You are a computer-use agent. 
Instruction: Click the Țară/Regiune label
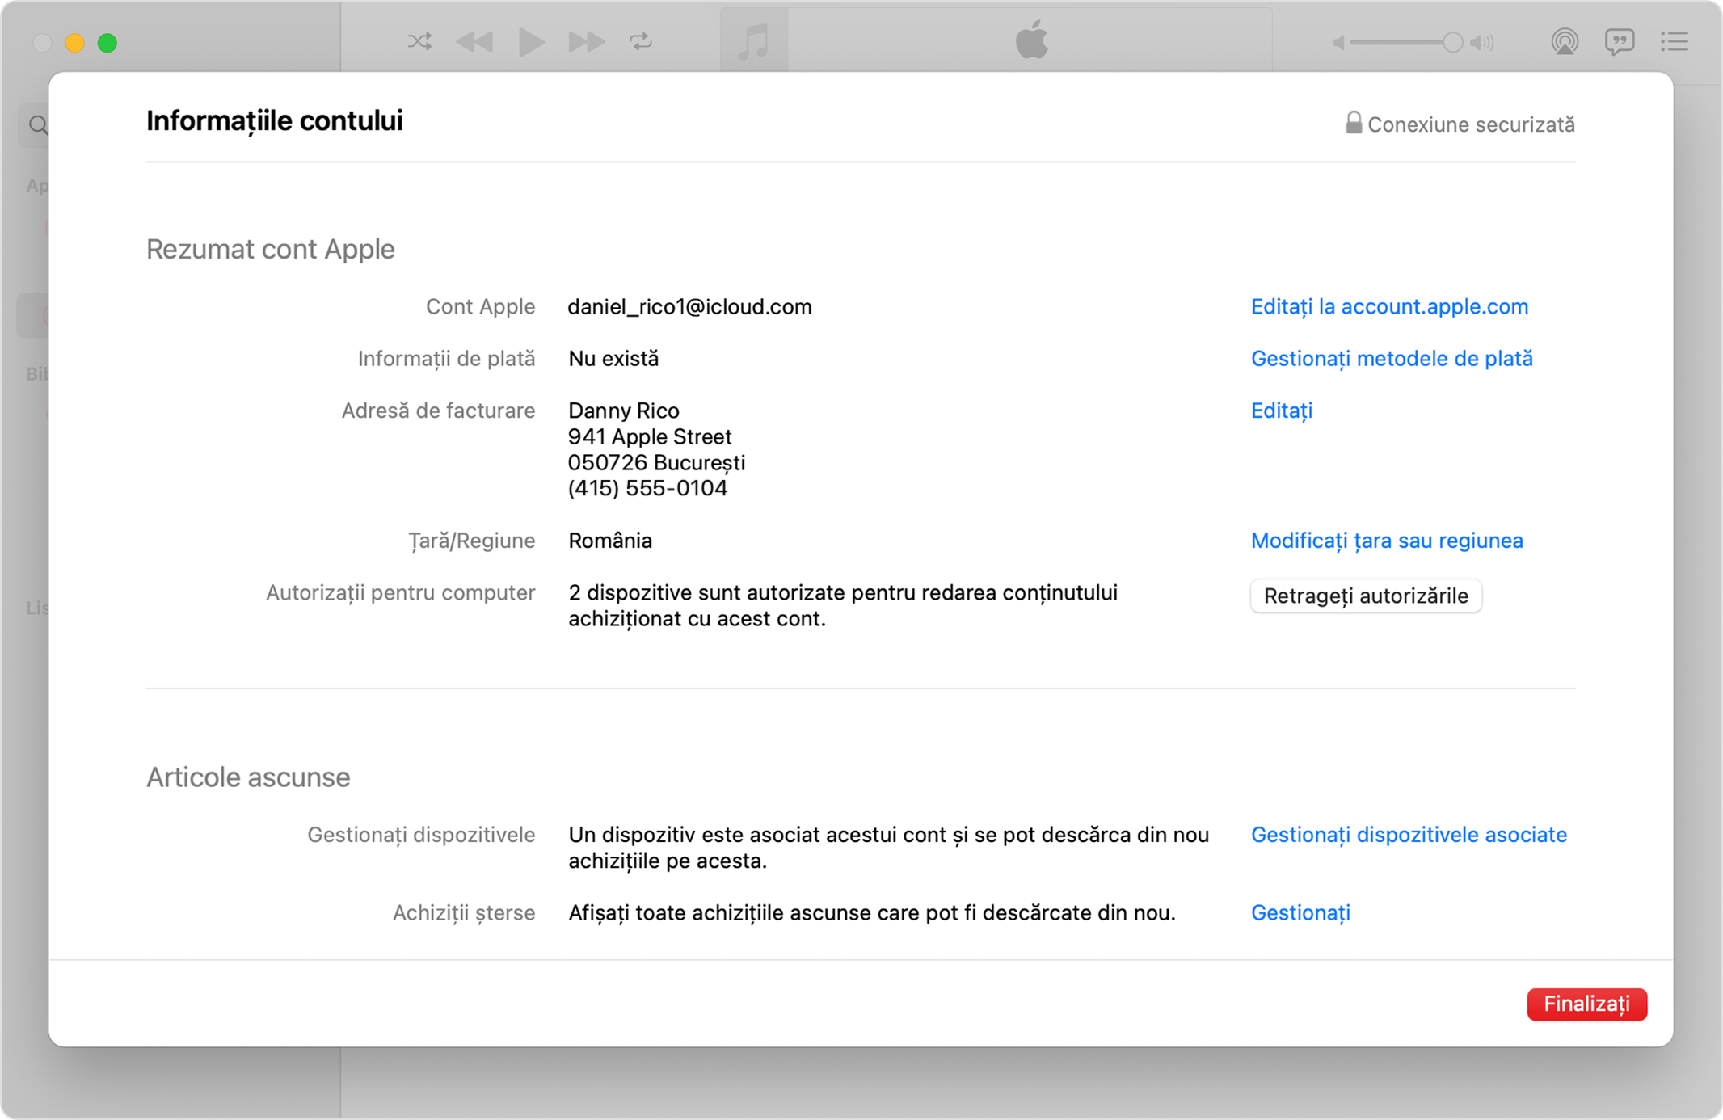point(471,541)
